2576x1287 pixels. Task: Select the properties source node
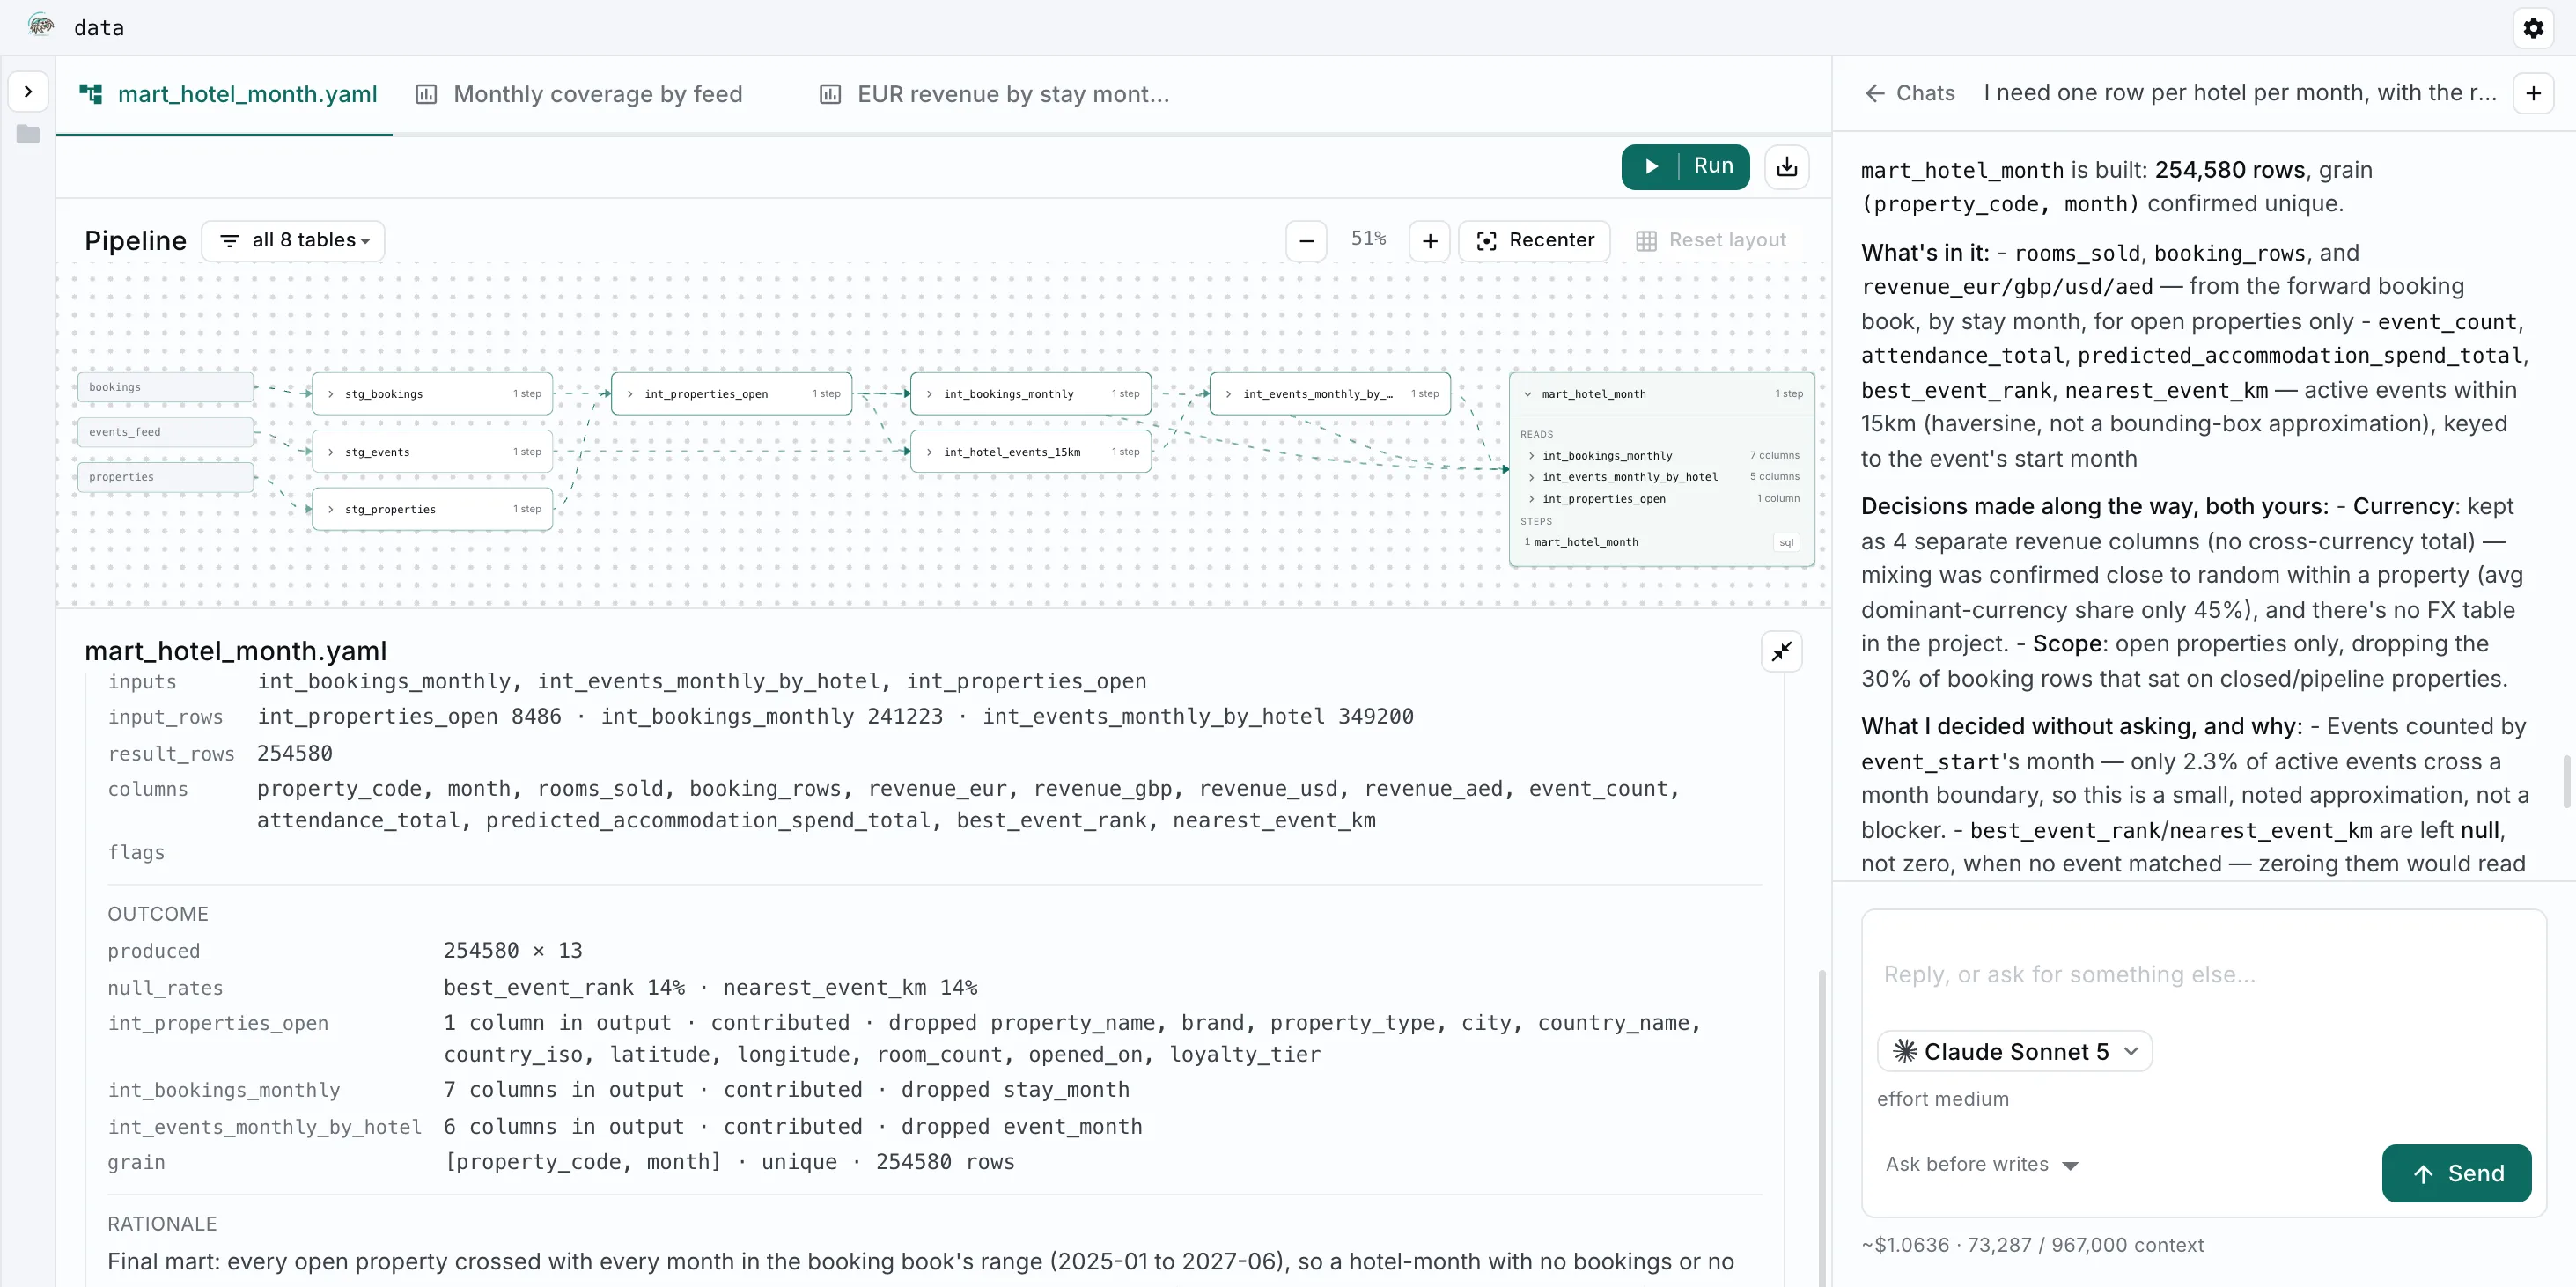tap(166, 477)
